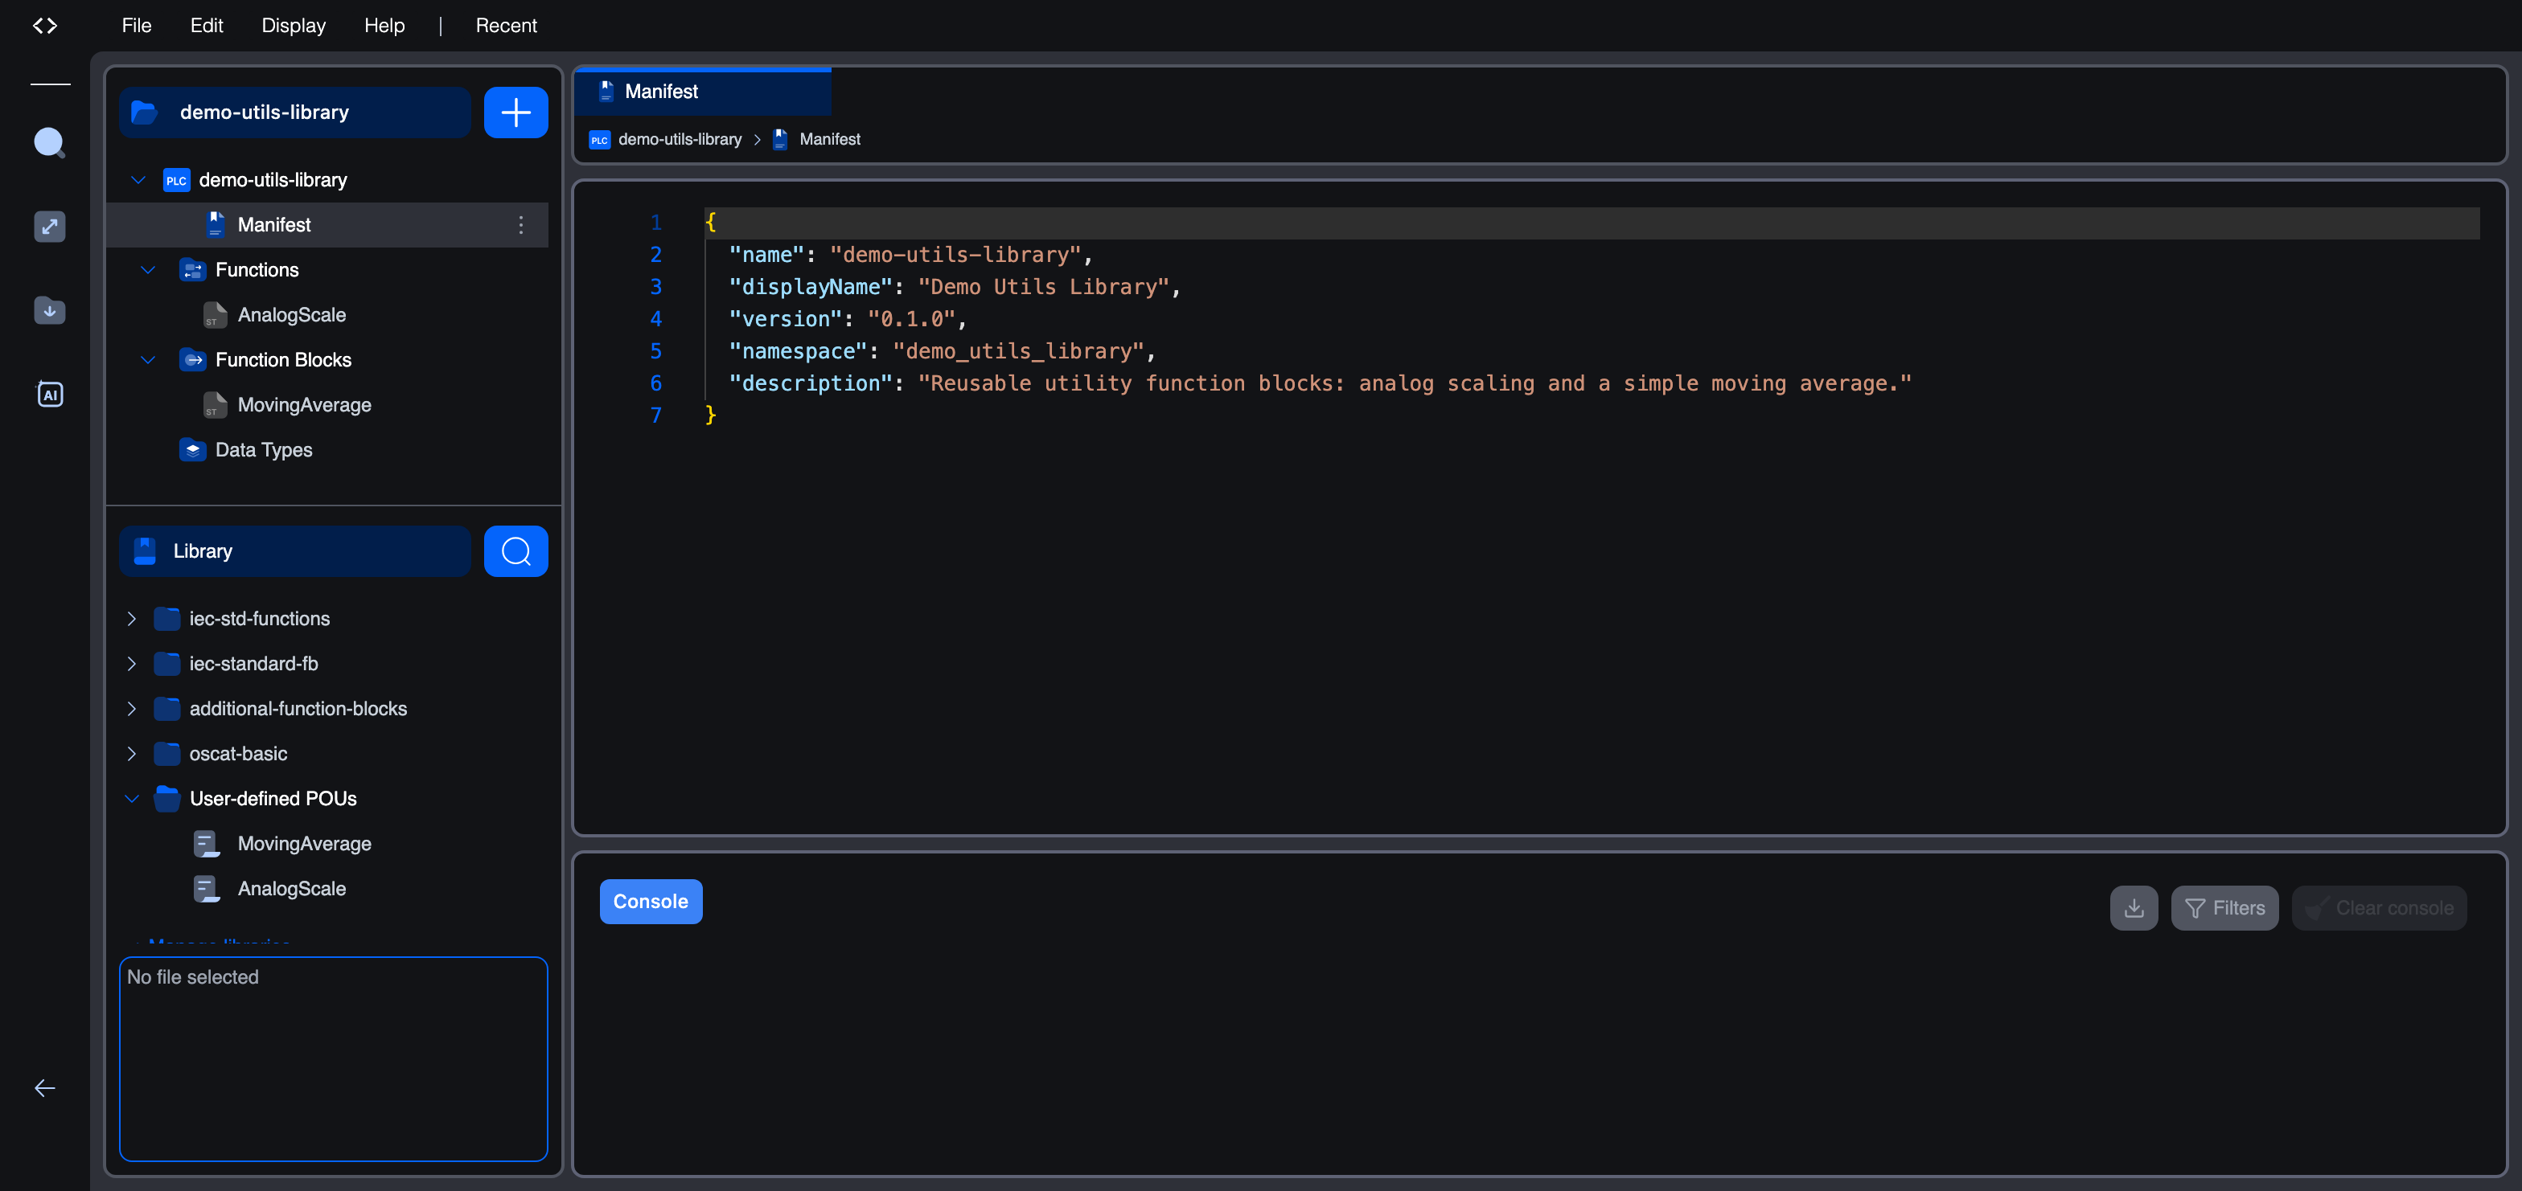Click the library AnalogScale POU icon
Screen dimensions: 2522x1191
point(207,889)
